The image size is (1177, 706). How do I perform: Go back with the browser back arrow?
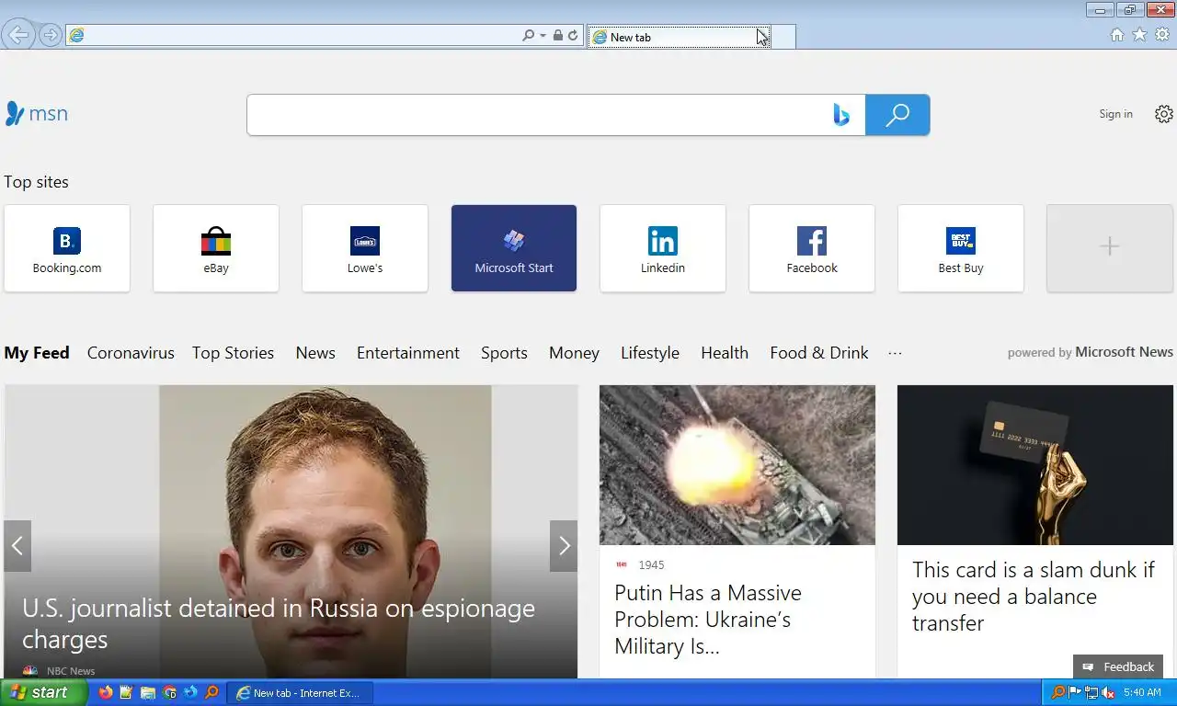pyautogui.click(x=18, y=35)
